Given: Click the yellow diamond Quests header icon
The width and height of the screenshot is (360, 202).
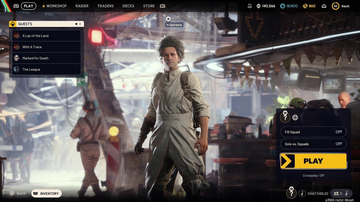Looking at the screenshot, I should (x=13, y=24).
